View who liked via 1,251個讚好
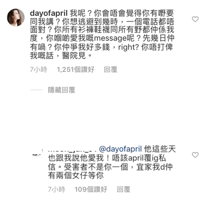 [76, 70]
